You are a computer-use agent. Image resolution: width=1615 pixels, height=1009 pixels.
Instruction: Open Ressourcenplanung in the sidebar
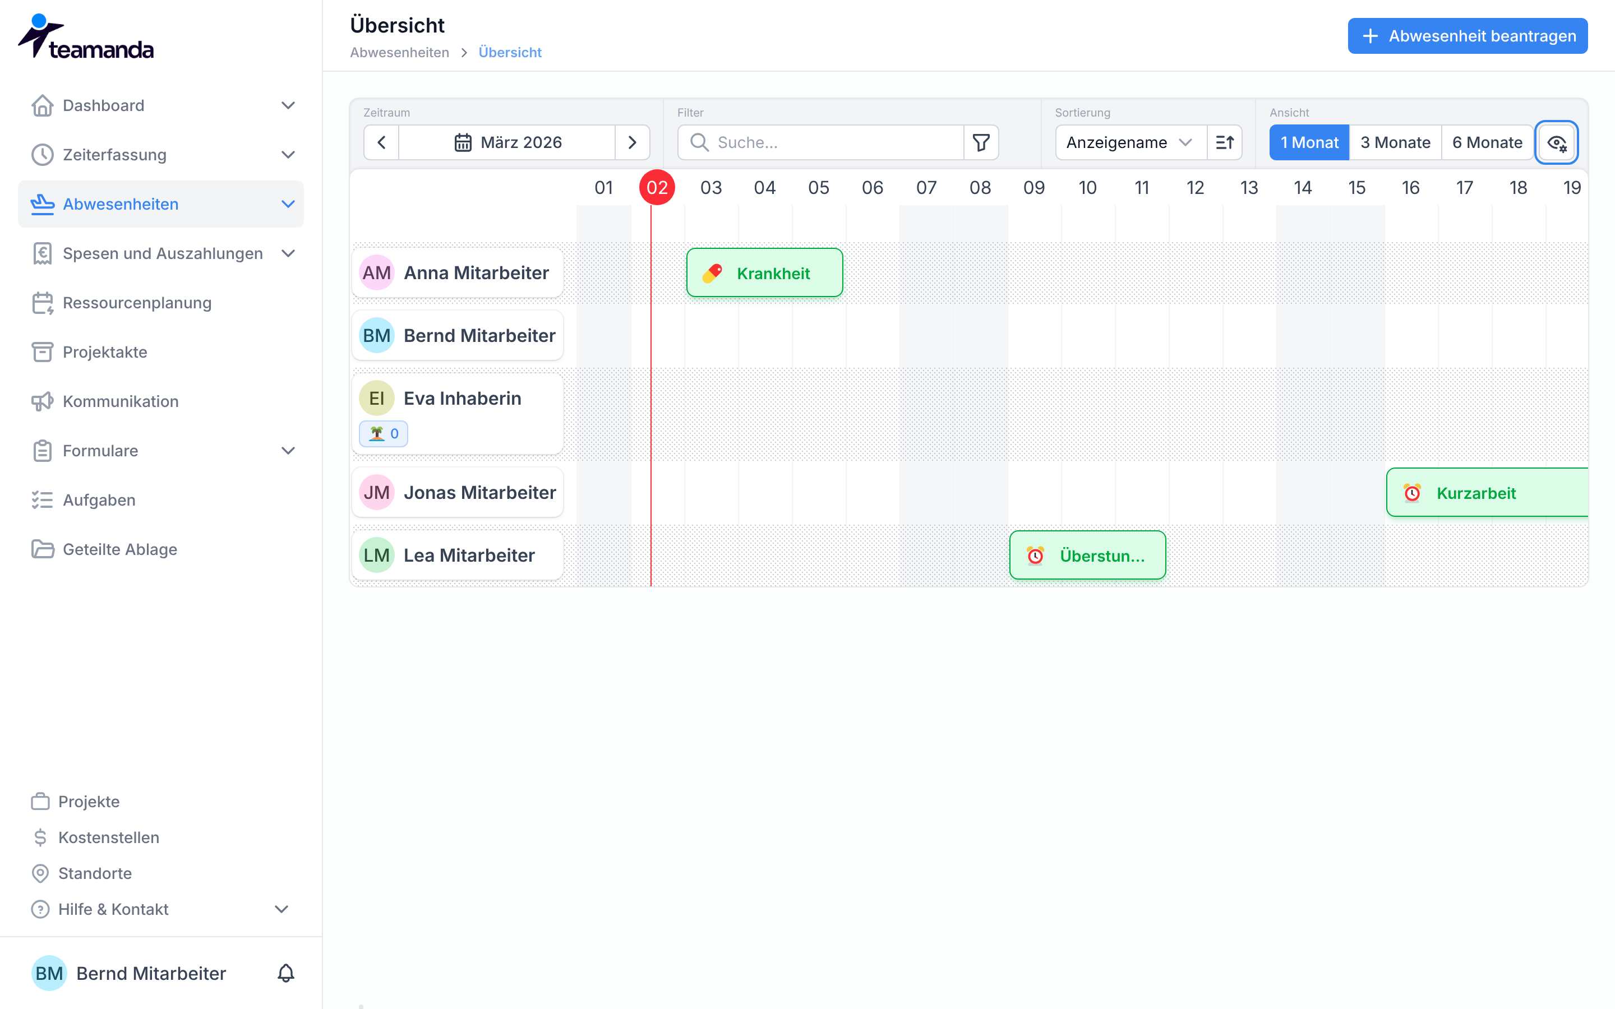(x=161, y=303)
